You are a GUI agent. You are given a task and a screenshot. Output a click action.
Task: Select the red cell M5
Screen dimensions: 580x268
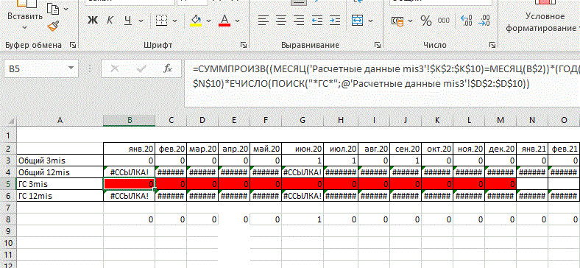point(501,184)
